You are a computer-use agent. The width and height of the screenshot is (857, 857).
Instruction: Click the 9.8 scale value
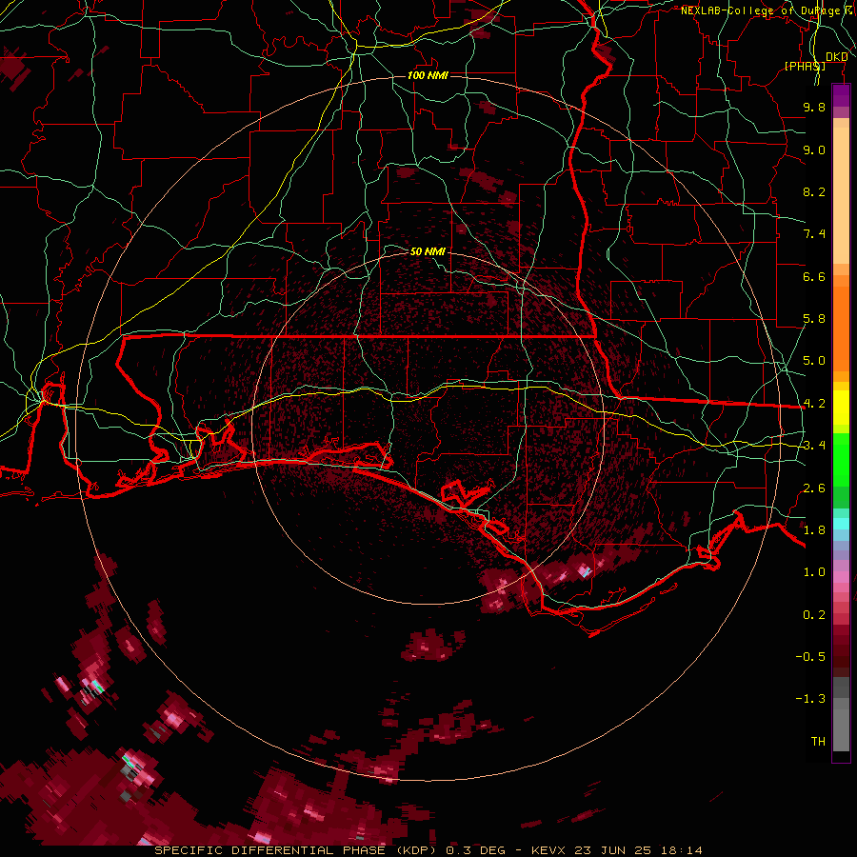point(814,107)
